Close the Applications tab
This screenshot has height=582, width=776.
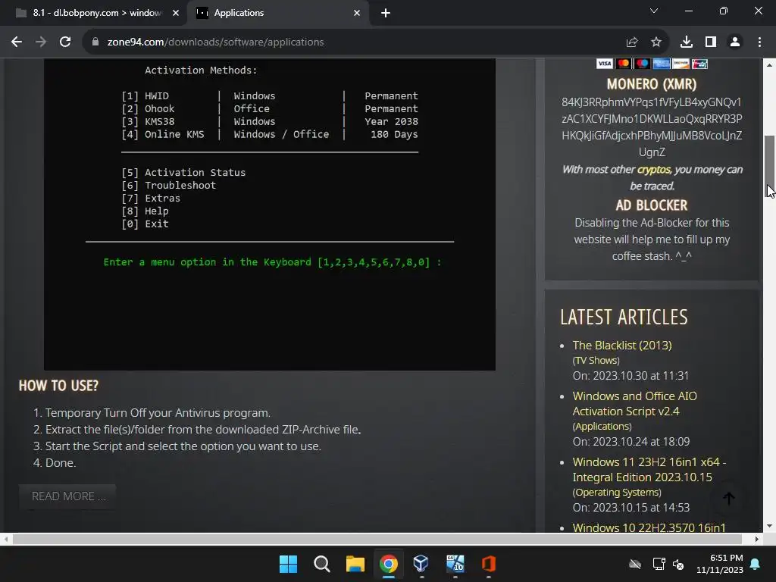pos(357,13)
